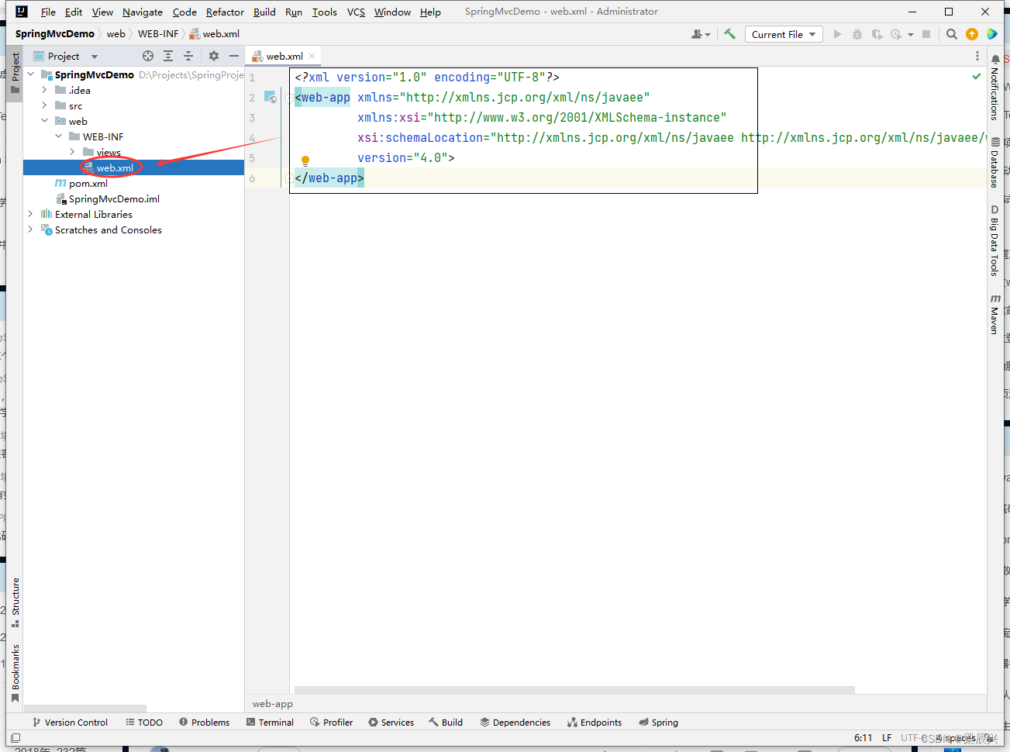Click the IDE update orange arrow icon
The image size is (1010, 752).
[x=972, y=34]
